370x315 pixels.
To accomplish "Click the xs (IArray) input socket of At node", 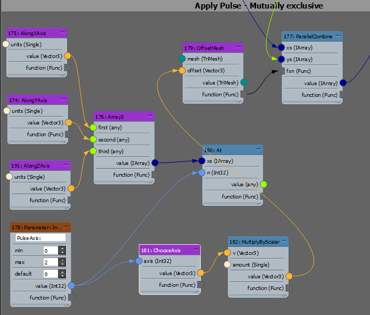I will pyautogui.click(x=202, y=161).
